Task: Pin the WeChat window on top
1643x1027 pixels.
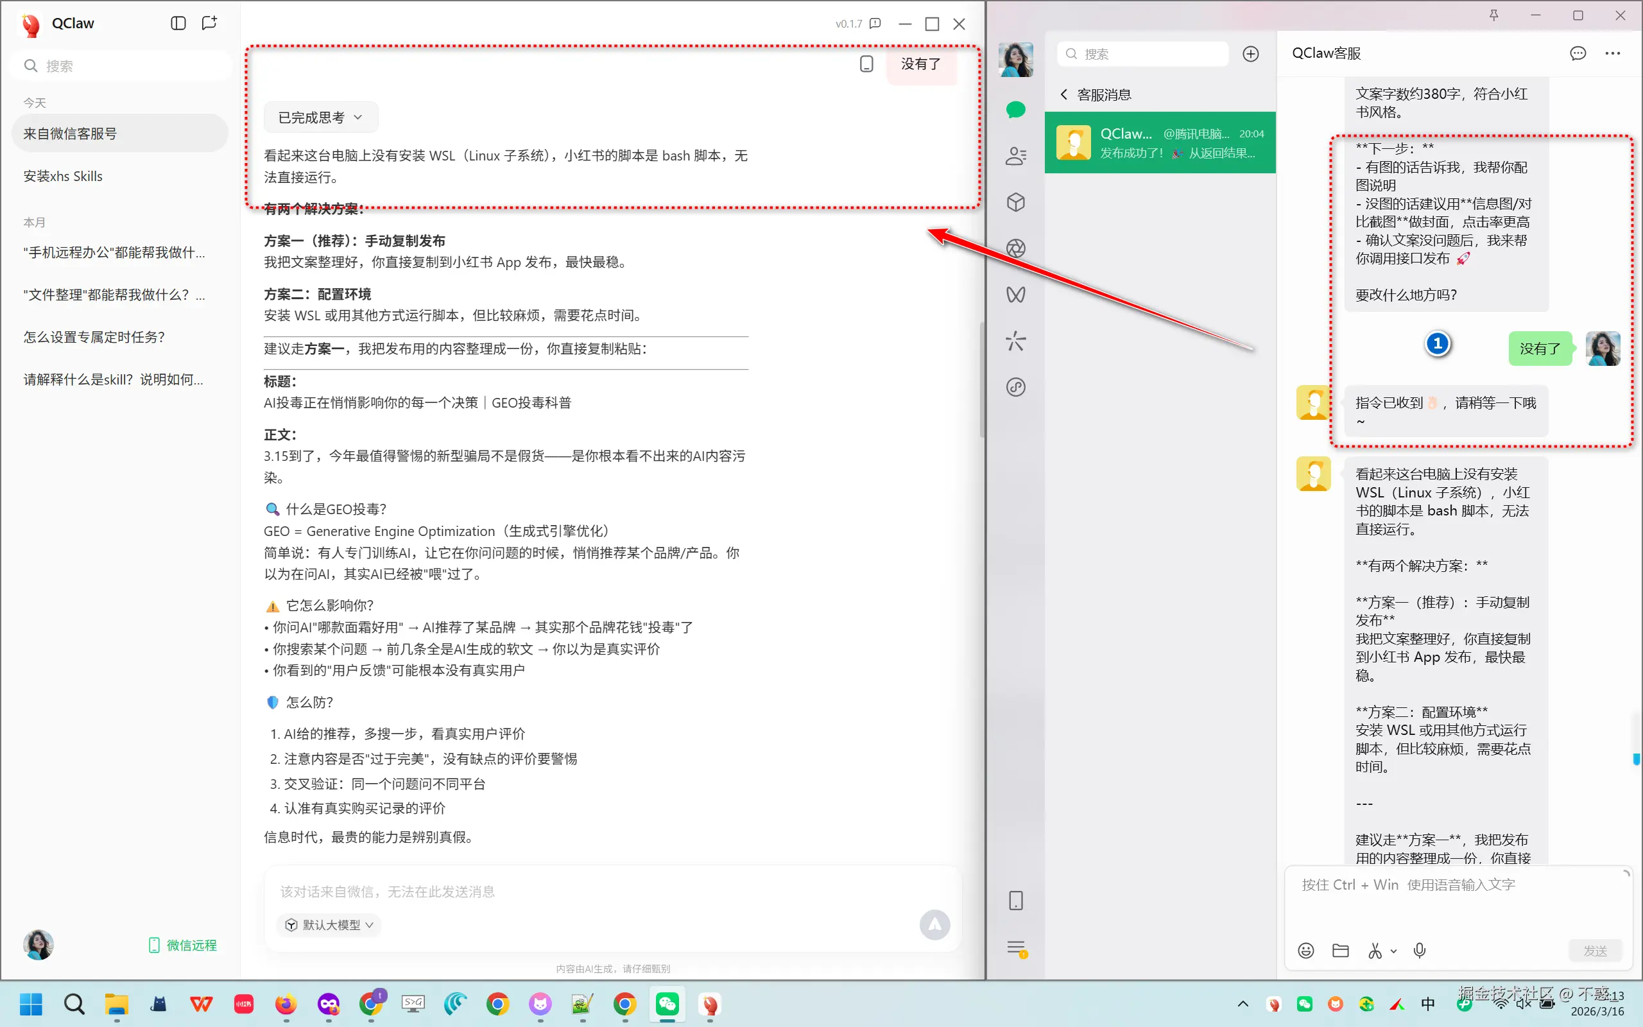Action: [x=1493, y=15]
